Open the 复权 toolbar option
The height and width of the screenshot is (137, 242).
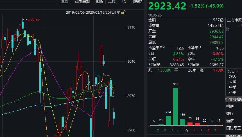tap(65, 1)
